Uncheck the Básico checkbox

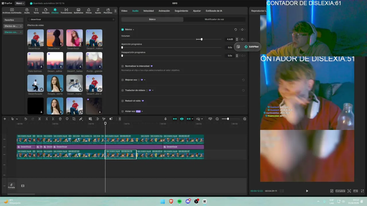pyautogui.click(x=122, y=29)
